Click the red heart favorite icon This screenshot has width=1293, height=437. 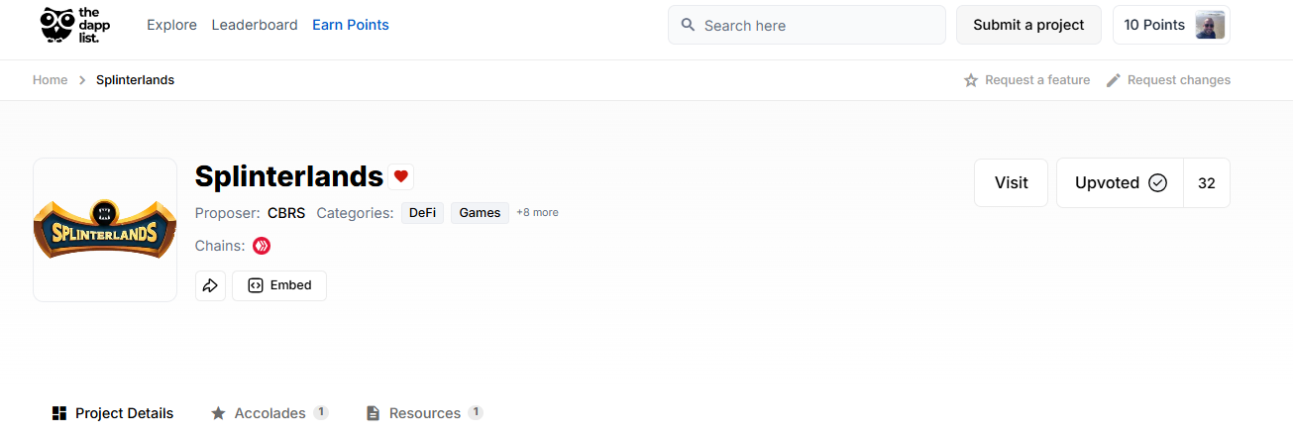point(401,176)
